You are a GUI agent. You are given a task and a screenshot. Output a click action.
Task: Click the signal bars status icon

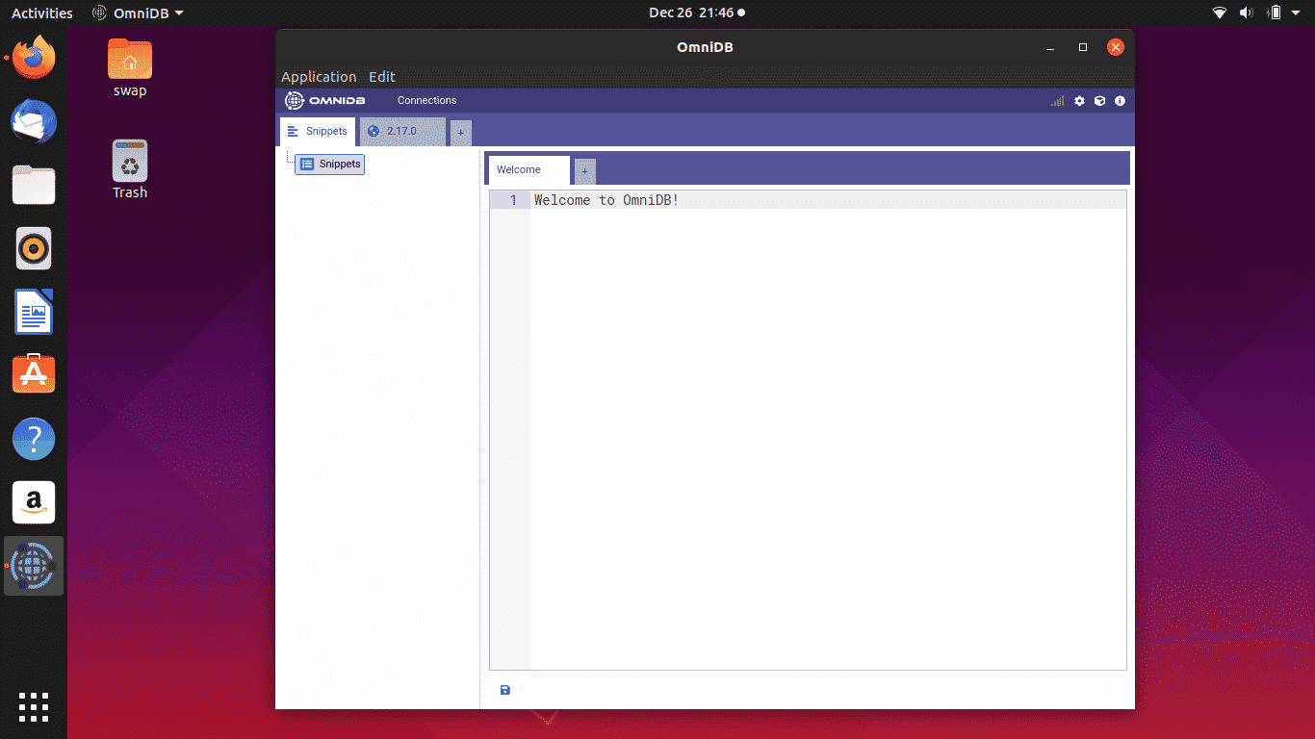[x=1058, y=101]
